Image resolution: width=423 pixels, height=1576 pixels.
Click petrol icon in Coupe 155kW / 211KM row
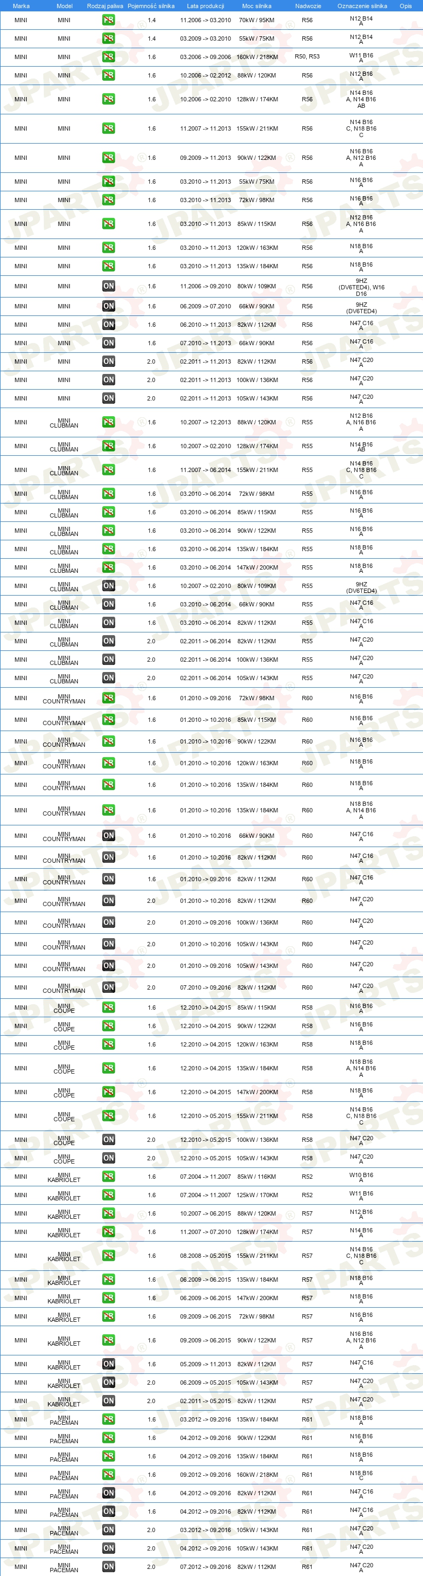(109, 1116)
